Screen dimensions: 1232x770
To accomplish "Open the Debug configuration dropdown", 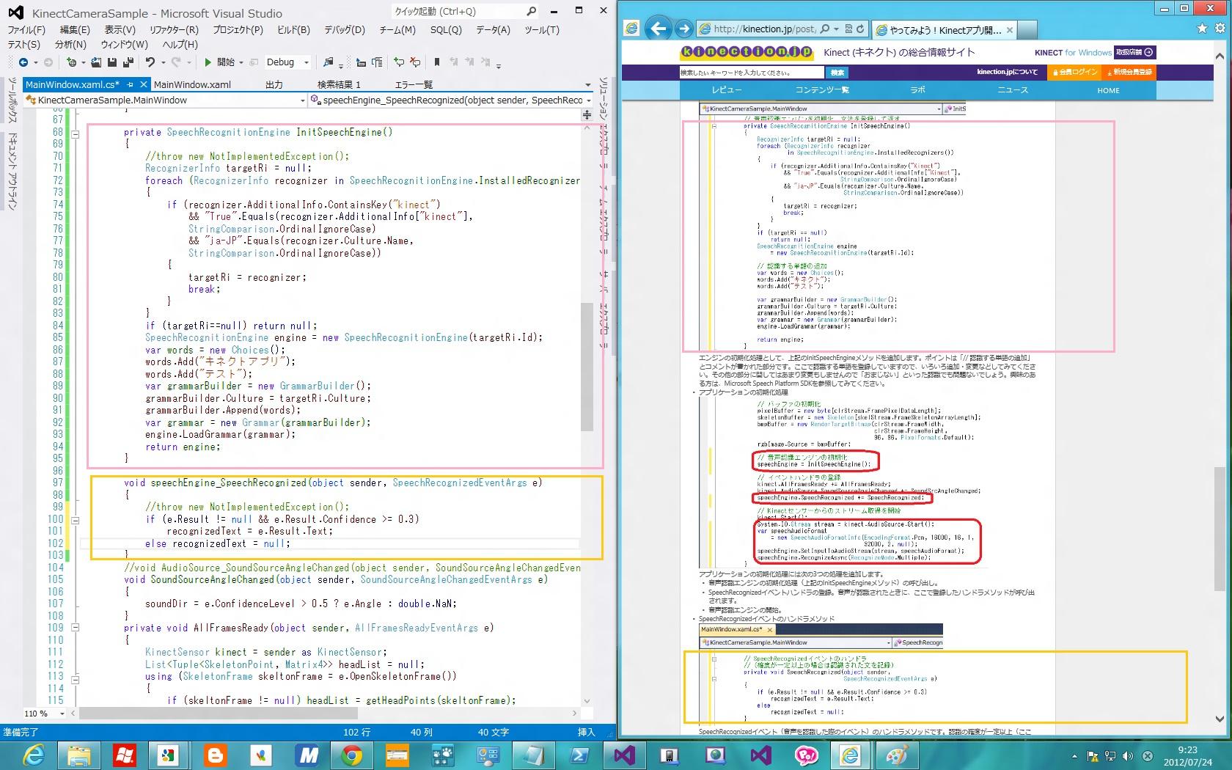I will click(307, 62).
